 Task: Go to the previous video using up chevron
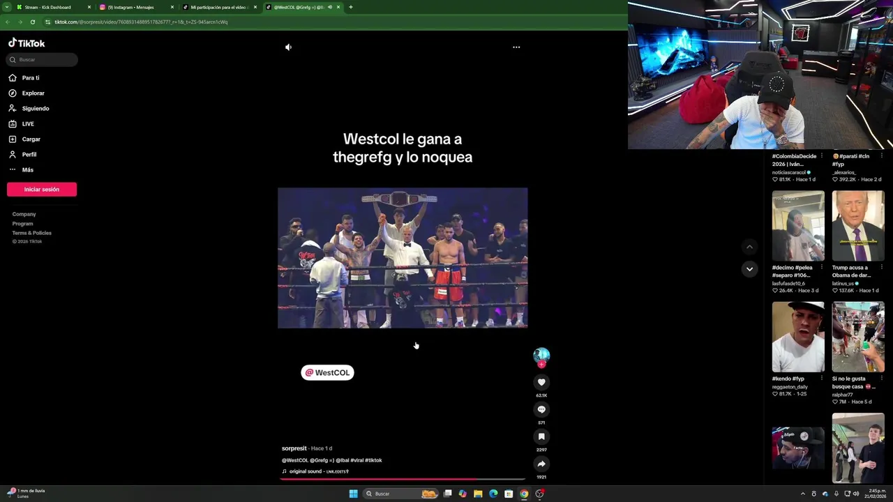[x=749, y=247]
